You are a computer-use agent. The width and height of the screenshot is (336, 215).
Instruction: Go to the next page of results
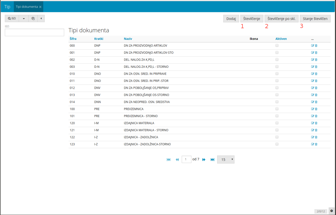(204, 159)
